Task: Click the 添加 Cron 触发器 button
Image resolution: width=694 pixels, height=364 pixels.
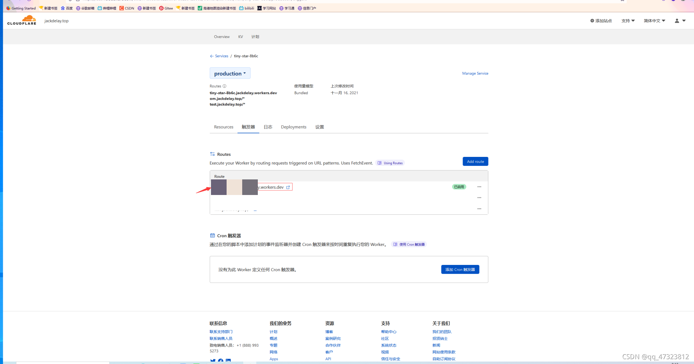Action: (x=460, y=269)
